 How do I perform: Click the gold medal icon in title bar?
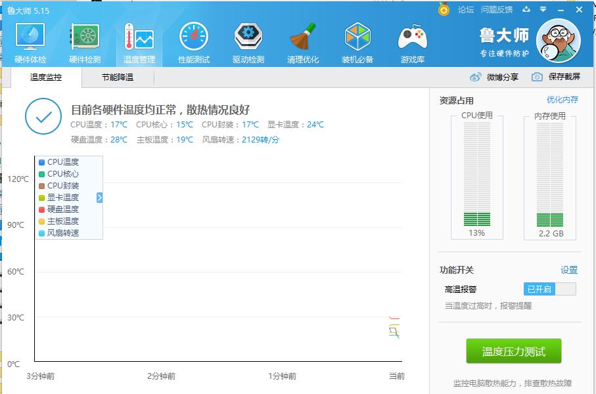click(x=444, y=9)
